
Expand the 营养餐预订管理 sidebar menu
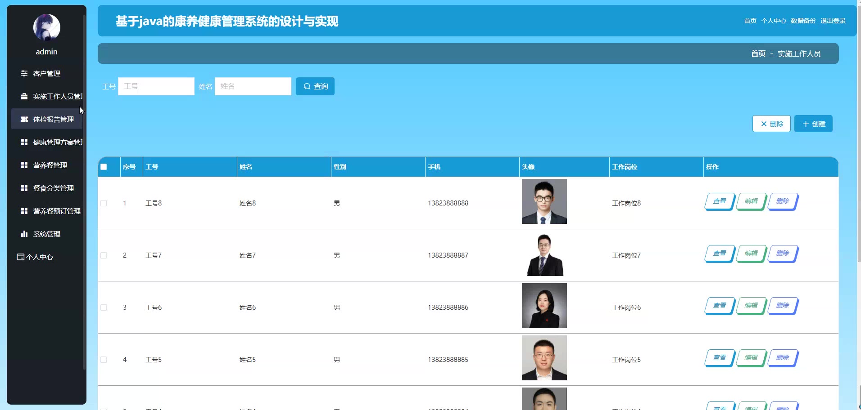56,211
